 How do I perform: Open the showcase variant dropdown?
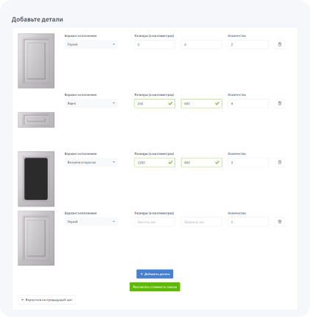[x=91, y=162]
